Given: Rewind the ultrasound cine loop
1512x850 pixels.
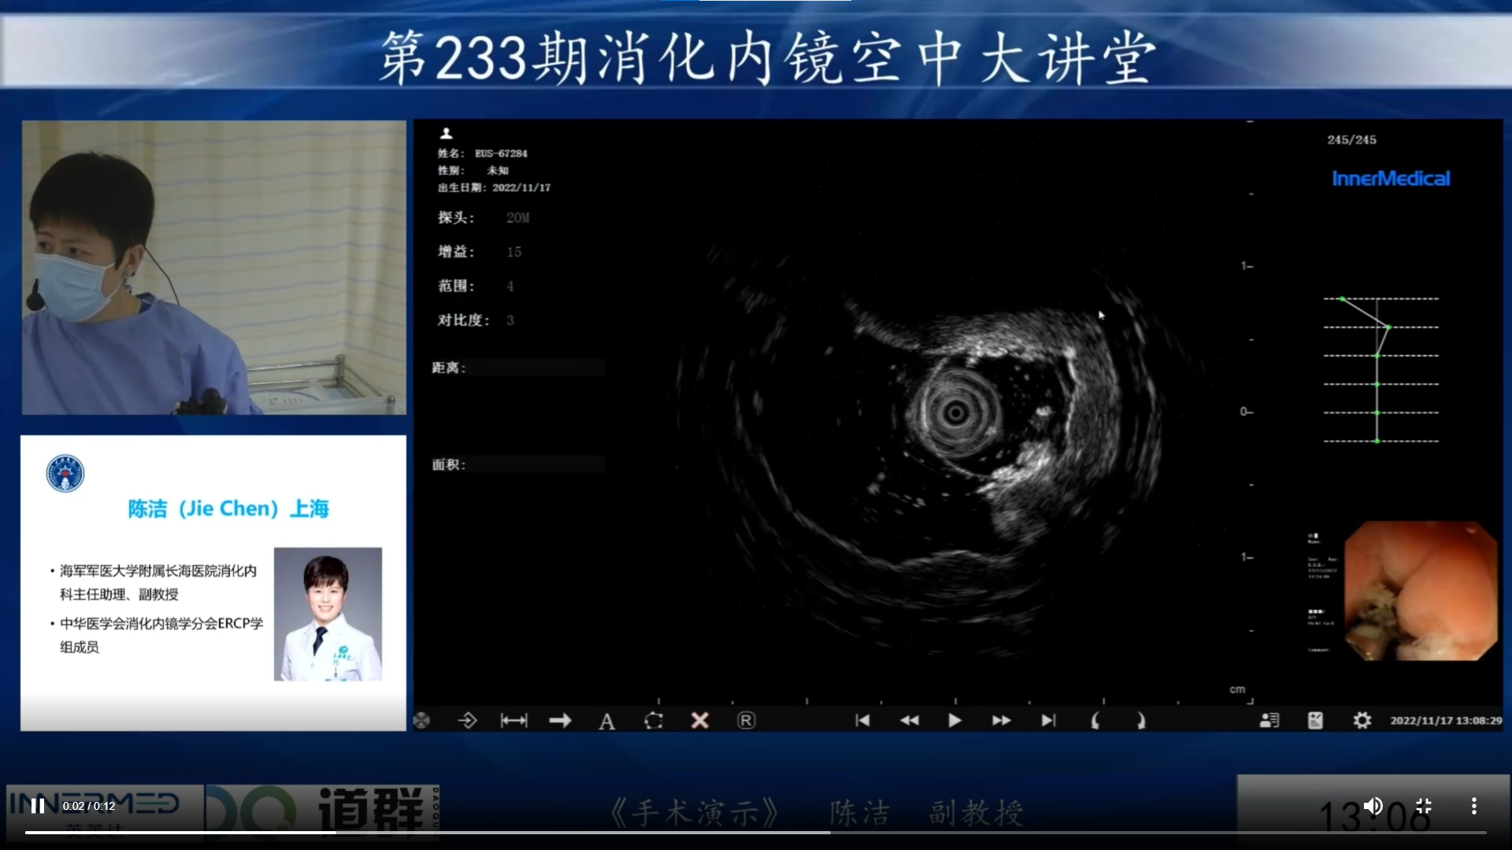Looking at the screenshot, I should pyautogui.click(x=909, y=720).
